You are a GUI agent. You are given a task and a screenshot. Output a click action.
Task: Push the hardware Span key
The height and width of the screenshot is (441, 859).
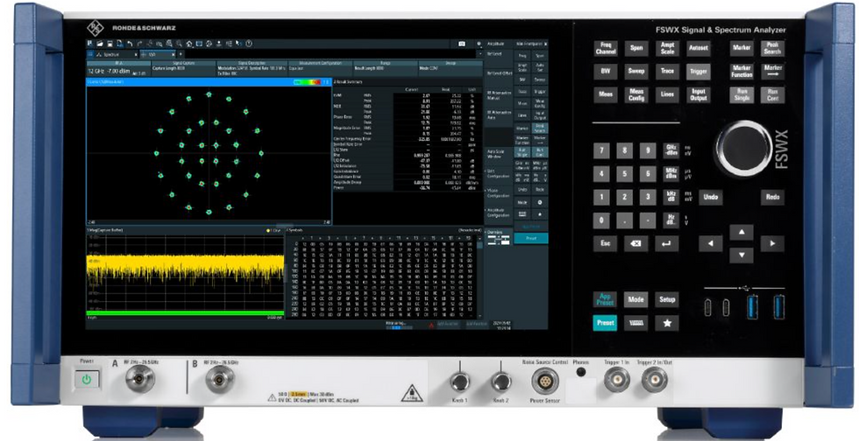(636, 48)
